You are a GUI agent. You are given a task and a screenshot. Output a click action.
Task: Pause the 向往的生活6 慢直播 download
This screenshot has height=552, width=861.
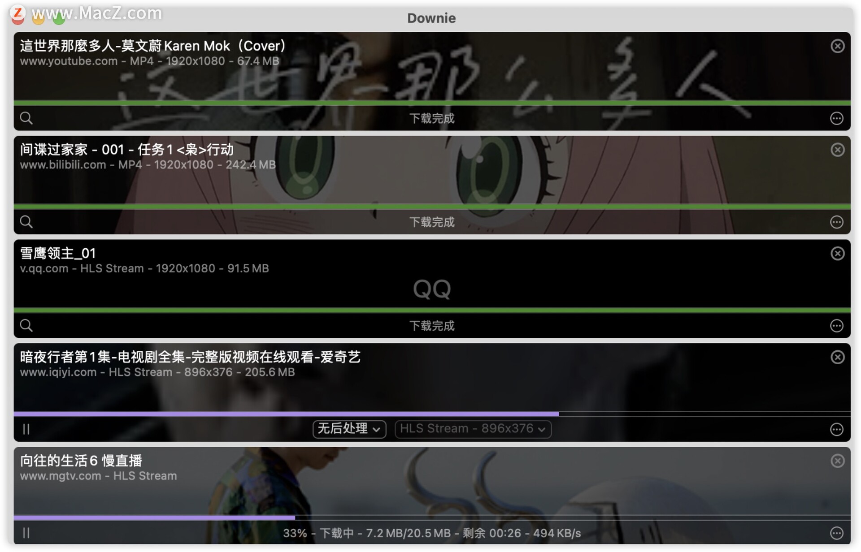click(x=26, y=533)
